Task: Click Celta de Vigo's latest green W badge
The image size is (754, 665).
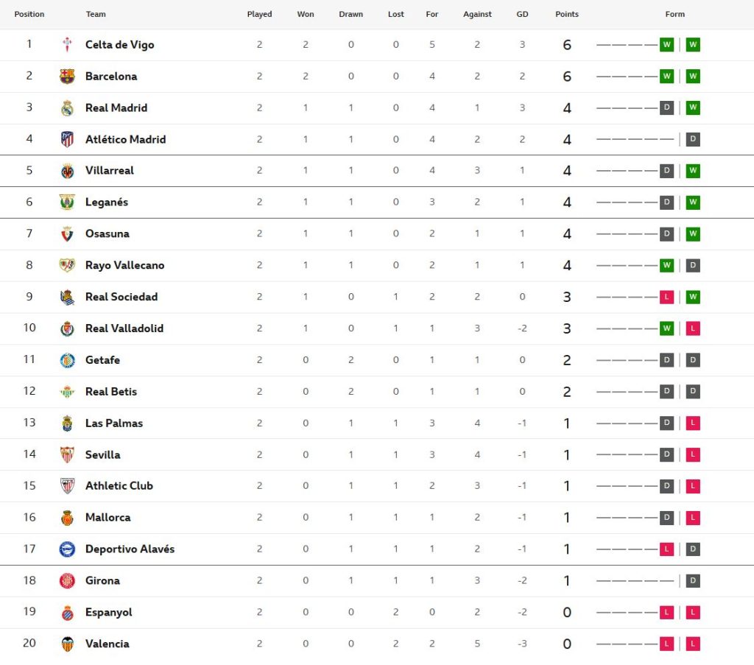Action: coord(693,45)
